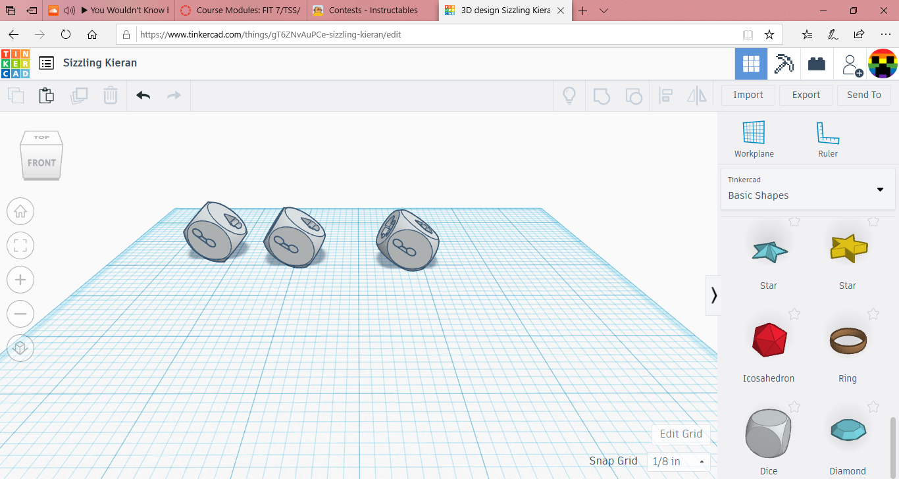Click the browser Back arrow

pyautogui.click(x=13, y=34)
